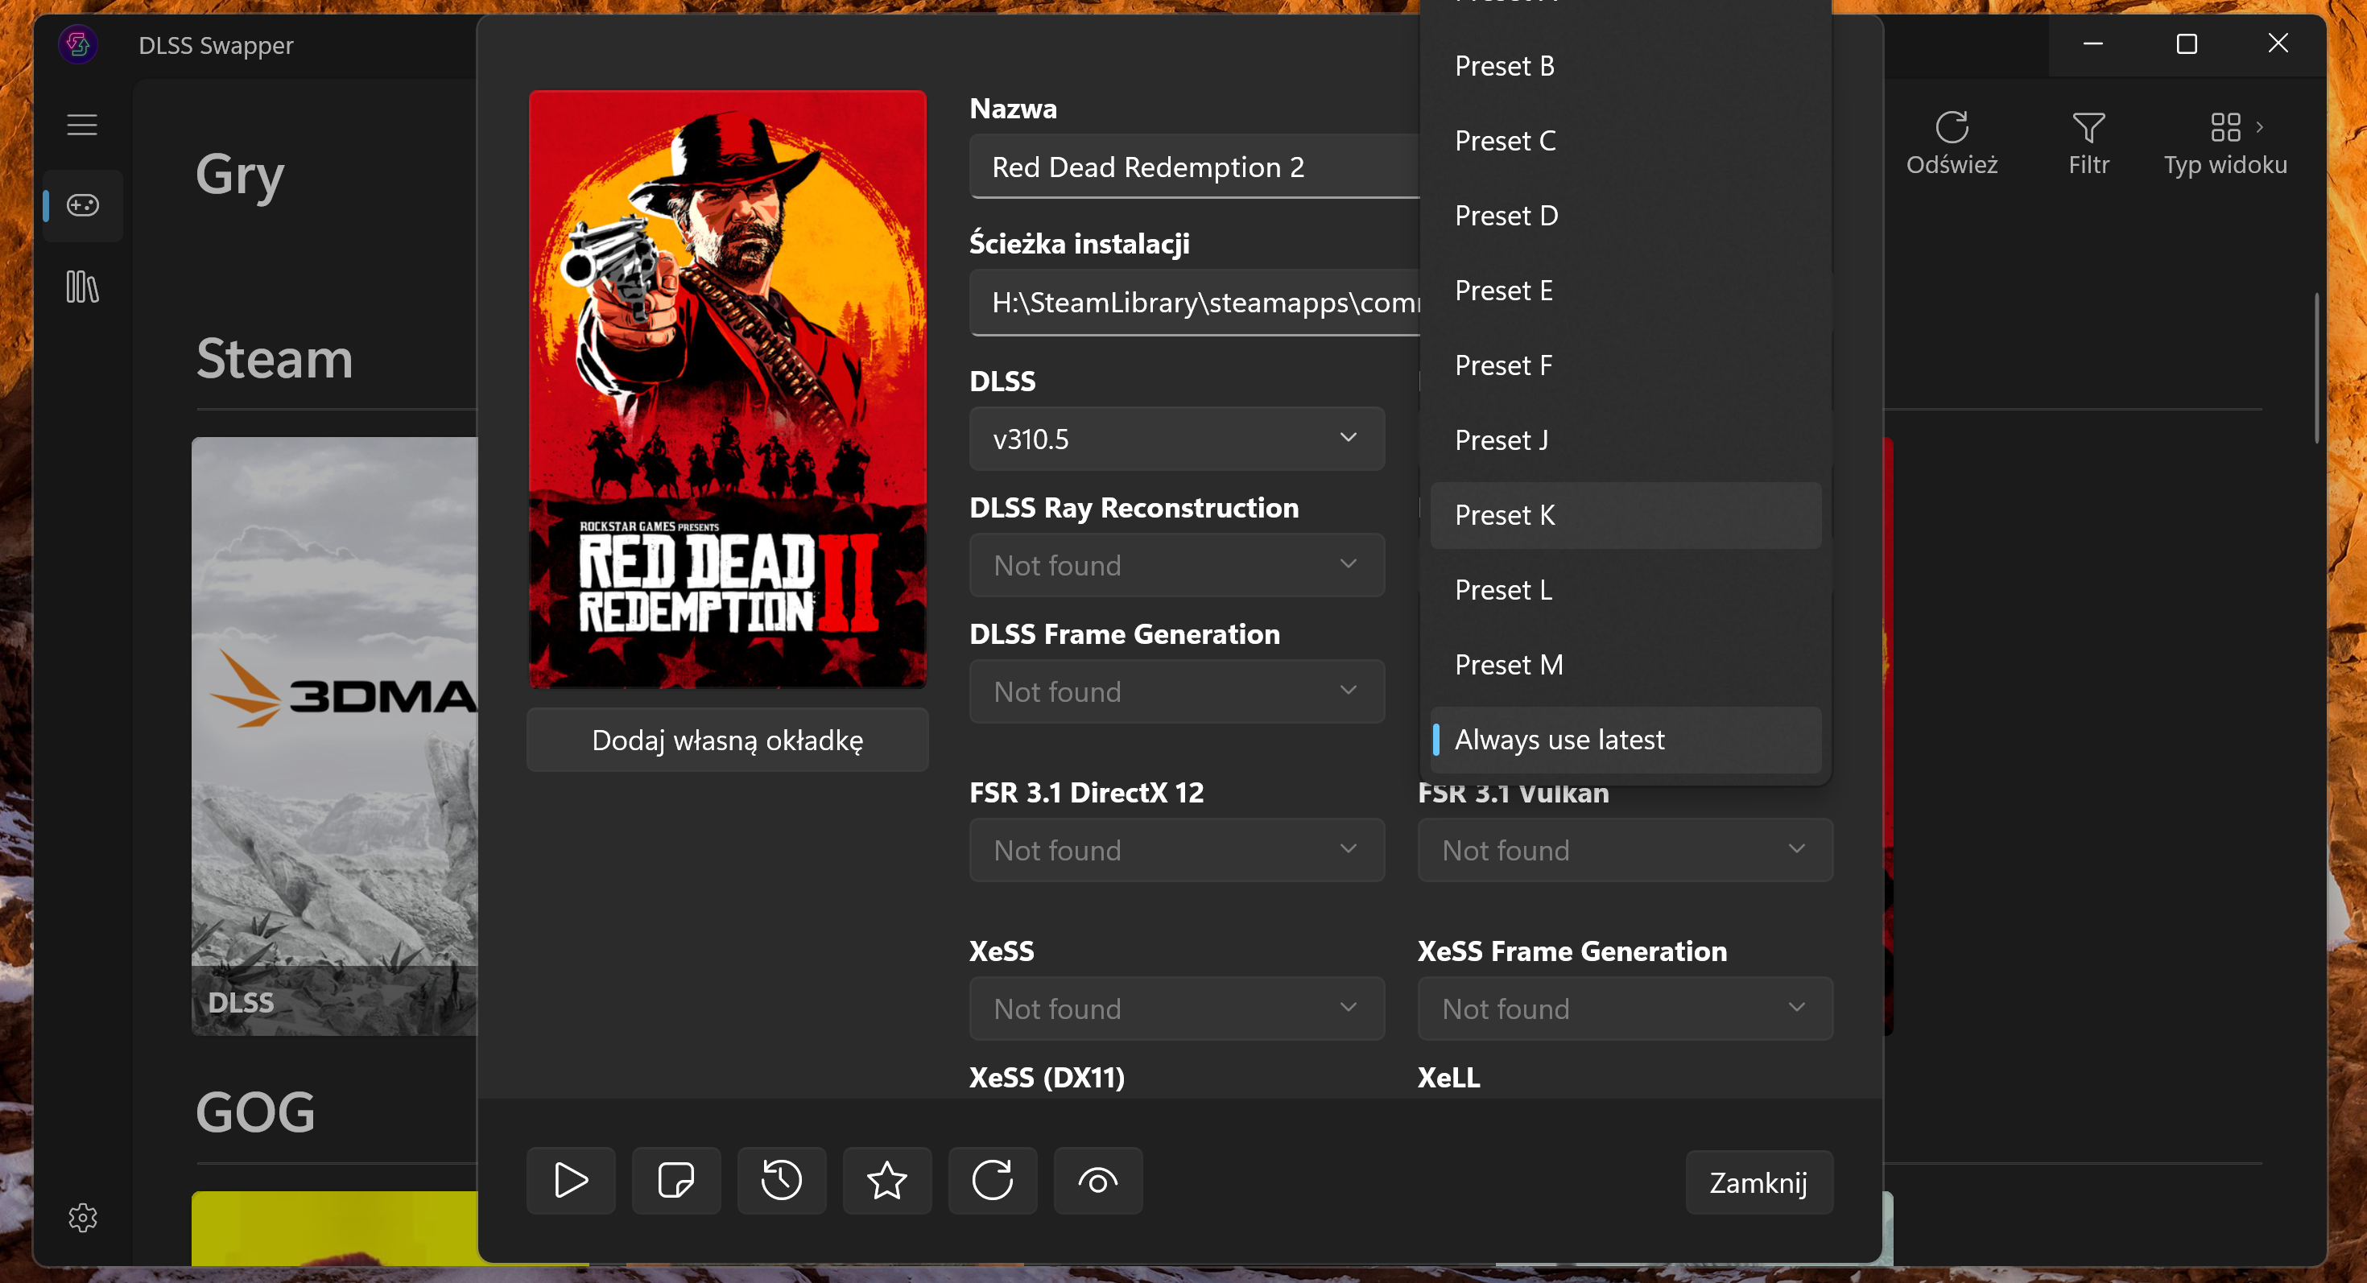Pick Preset E from dropdown list
This screenshot has width=2367, height=1283.
[1625, 291]
